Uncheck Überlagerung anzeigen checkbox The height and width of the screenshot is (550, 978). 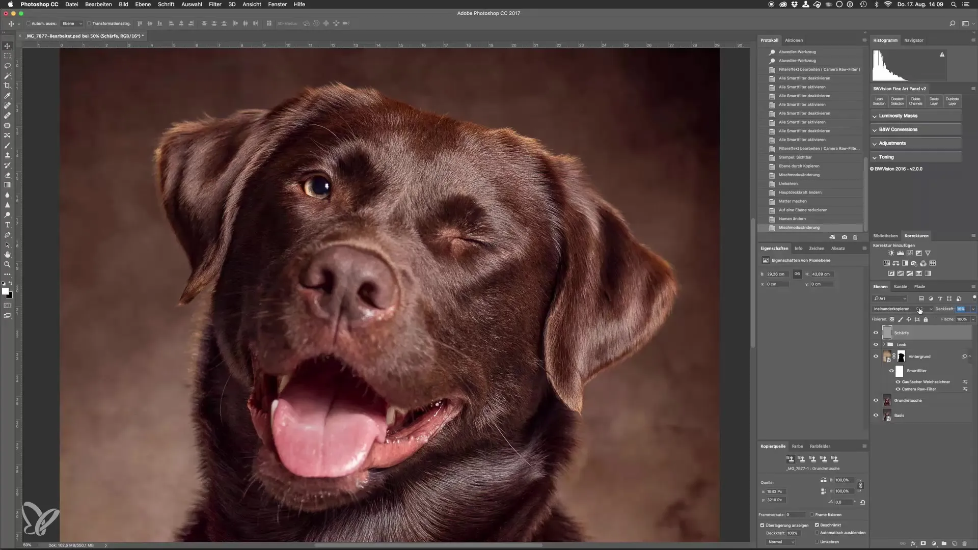point(762,525)
